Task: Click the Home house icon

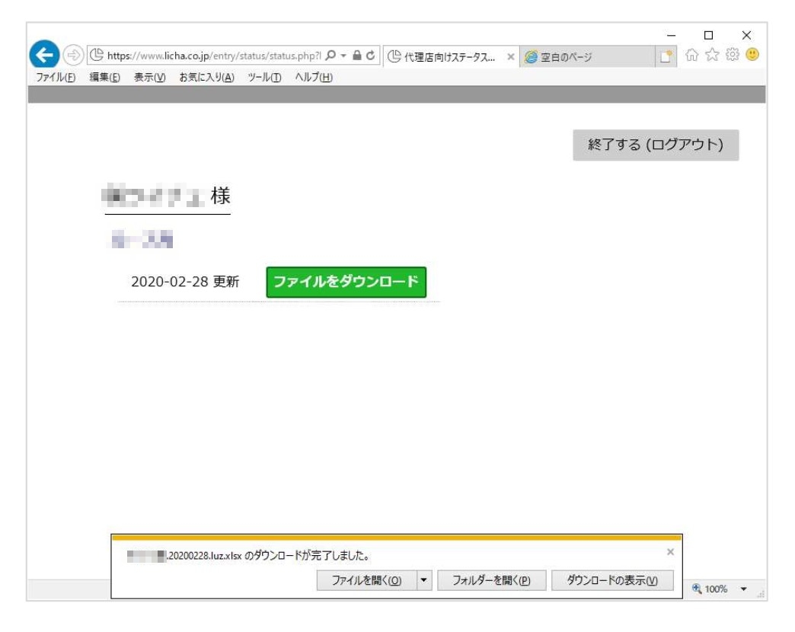Action: click(691, 55)
